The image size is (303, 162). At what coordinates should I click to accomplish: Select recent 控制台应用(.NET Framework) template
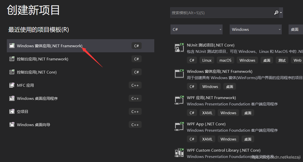coord(80,59)
